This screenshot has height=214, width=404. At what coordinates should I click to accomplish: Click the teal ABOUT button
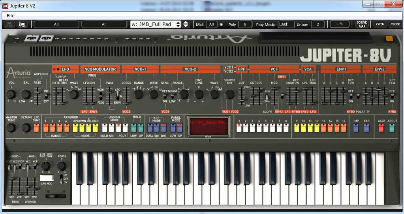(392, 127)
